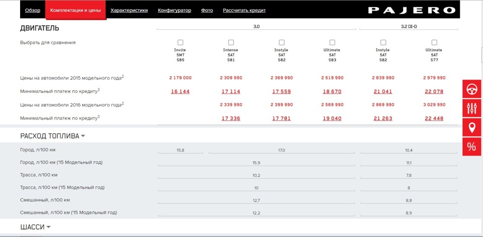Click the Выбрать для сравнения label
The image size is (483, 237).
(48, 42)
